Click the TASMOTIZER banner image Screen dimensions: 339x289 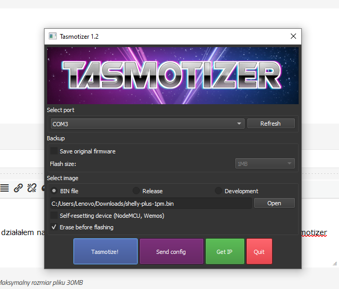pos(173,75)
